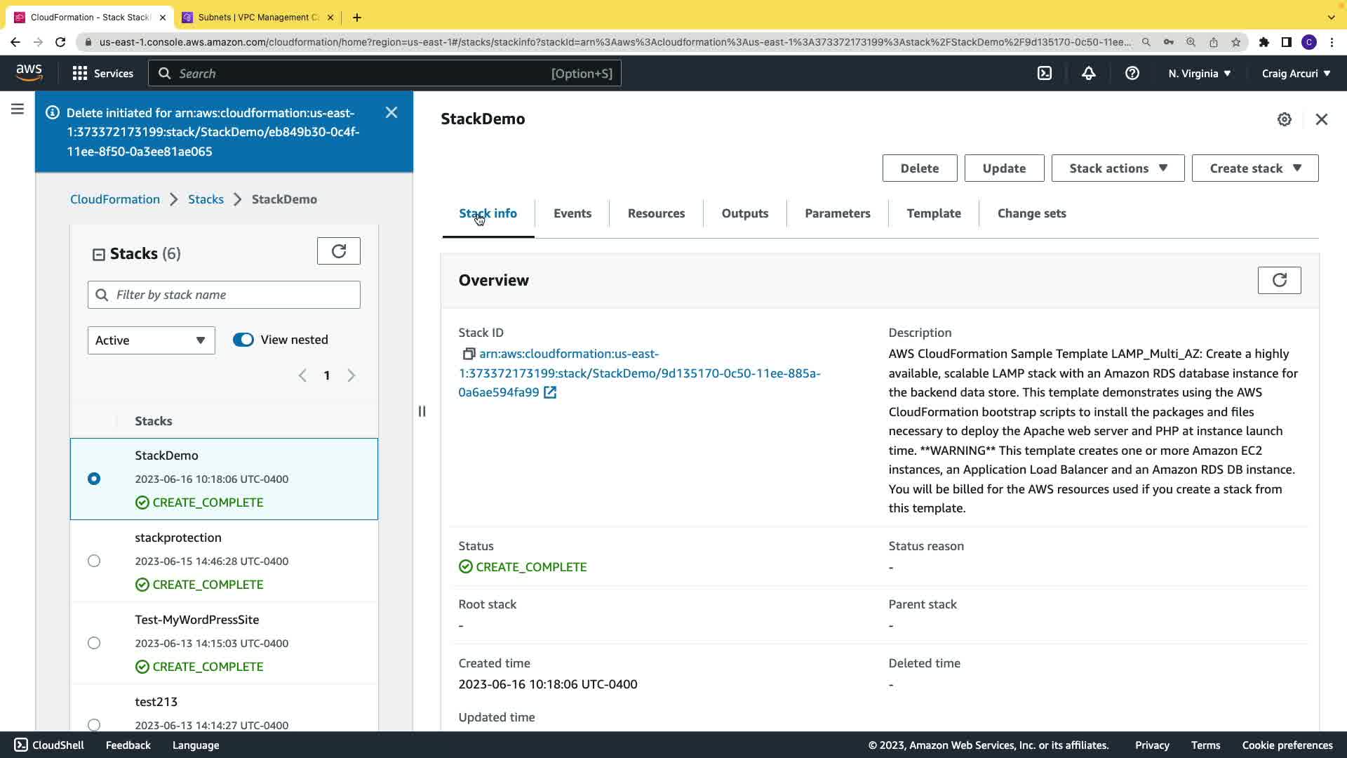Dismiss the delete initiated notification
The image size is (1347, 758).
pos(391,112)
